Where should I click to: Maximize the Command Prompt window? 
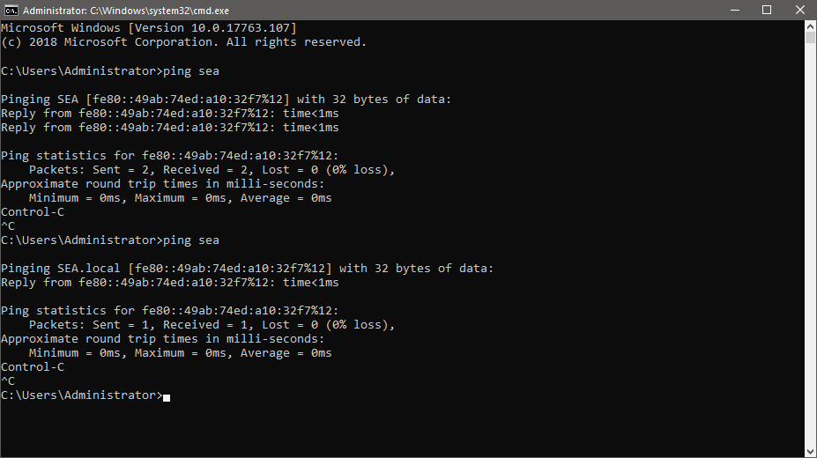[x=767, y=10]
